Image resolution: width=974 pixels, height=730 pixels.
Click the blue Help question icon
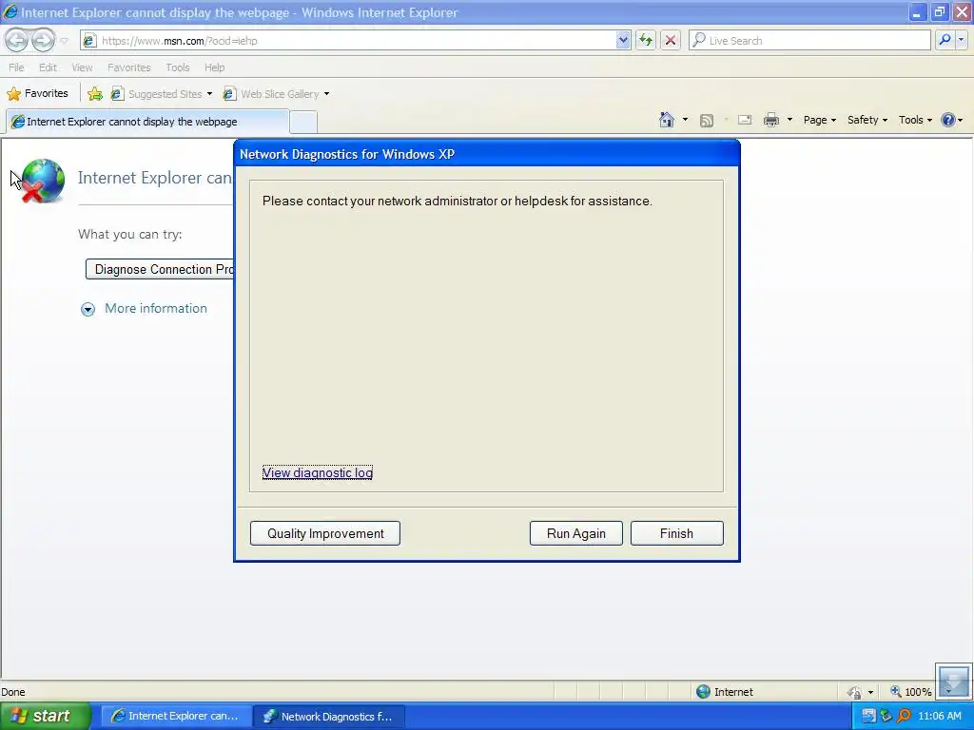(x=948, y=120)
